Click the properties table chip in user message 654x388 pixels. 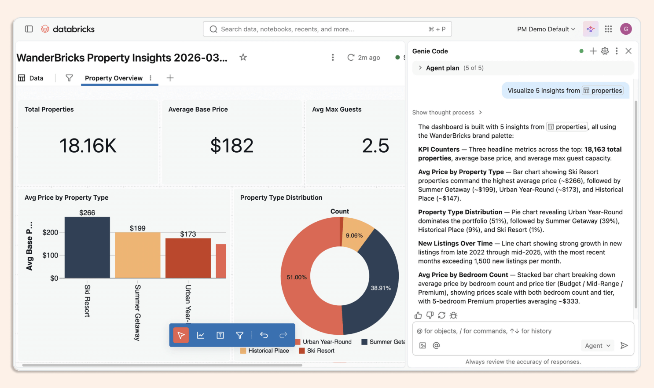[x=603, y=91]
